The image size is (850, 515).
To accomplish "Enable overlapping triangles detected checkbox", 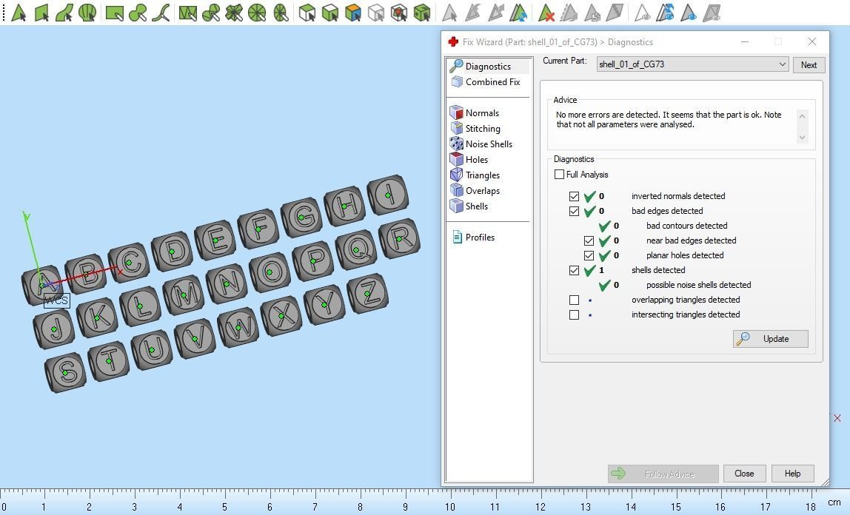I will coord(574,300).
